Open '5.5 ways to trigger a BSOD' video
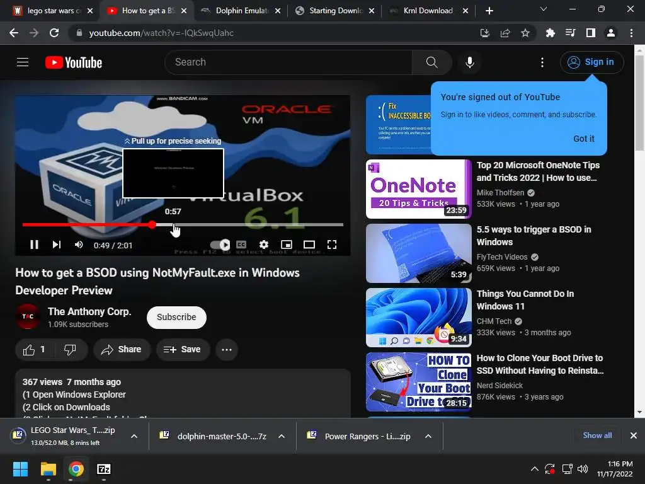 [534, 236]
